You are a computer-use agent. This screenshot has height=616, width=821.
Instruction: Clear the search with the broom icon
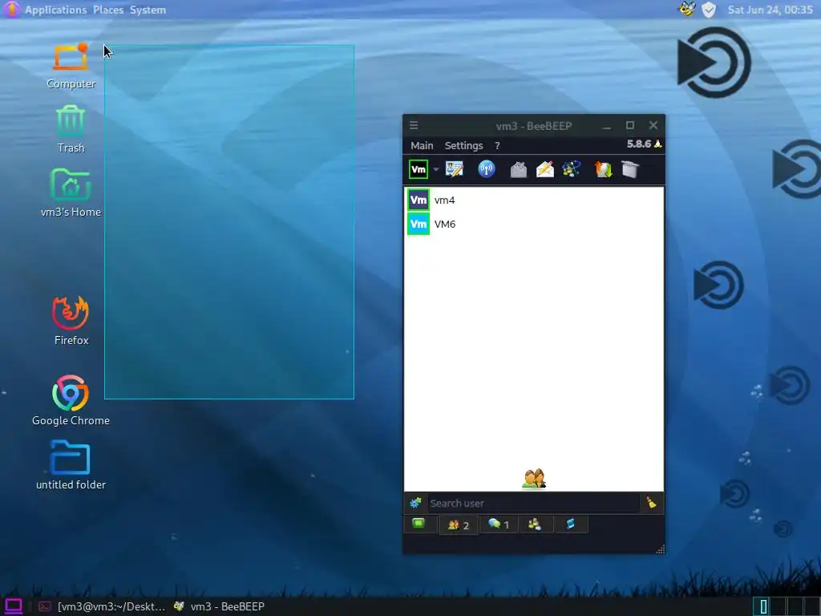click(651, 503)
